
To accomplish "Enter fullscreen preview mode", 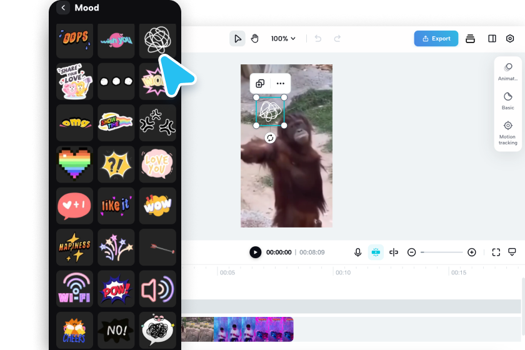I will point(496,252).
